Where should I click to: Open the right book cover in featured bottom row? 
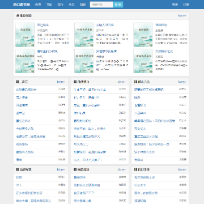pos(143,61)
